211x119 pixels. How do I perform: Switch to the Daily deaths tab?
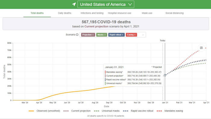click(x=65, y=13)
